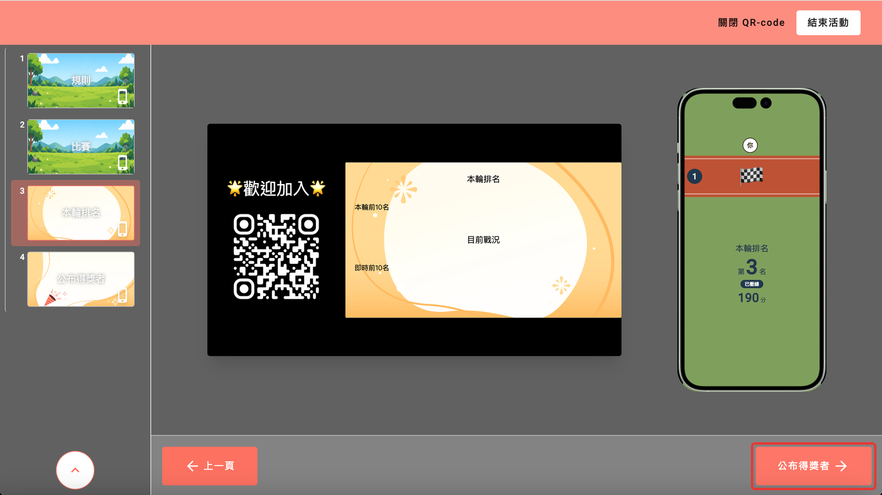The height and width of the screenshot is (495, 882).
Task: Select slide 1 規則 thumbnail
Action: pos(81,80)
